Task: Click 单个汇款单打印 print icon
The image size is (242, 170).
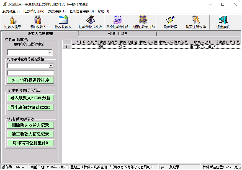Action: (118, 22)
